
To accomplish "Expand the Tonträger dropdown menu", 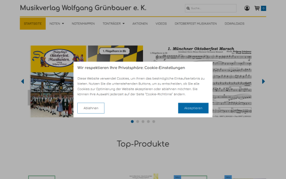I will click(113, 23).
